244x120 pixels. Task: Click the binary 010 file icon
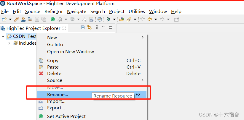[92, 20]
